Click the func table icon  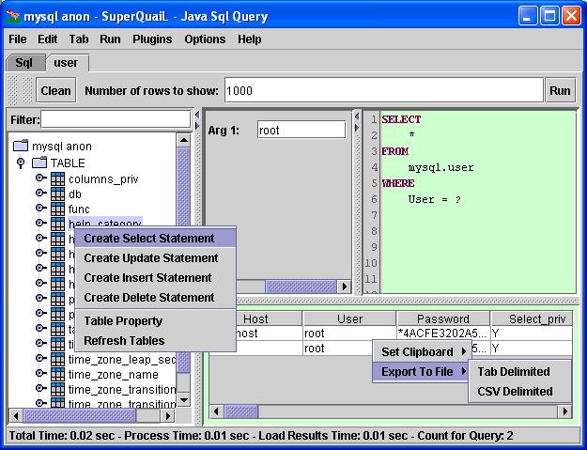tap(57, 209)
